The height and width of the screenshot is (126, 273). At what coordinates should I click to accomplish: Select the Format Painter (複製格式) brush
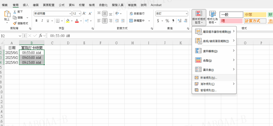click(x=15, y=23)
